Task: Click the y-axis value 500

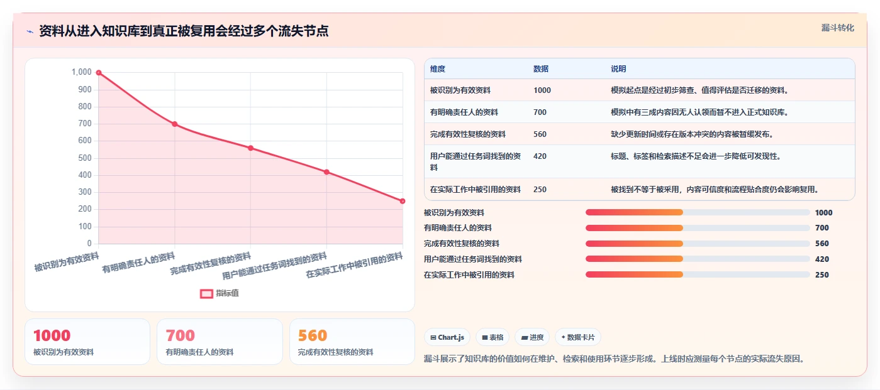Action: tap(84, 158)
